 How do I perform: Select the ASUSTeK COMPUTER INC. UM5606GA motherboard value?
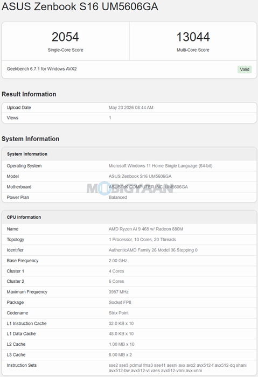pos(148,187)
